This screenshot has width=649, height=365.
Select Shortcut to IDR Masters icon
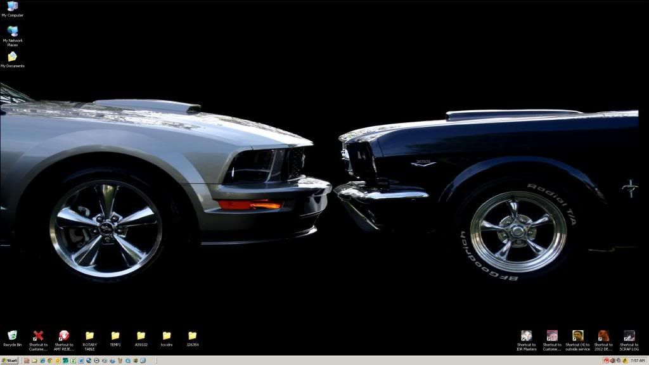[527, 340]
